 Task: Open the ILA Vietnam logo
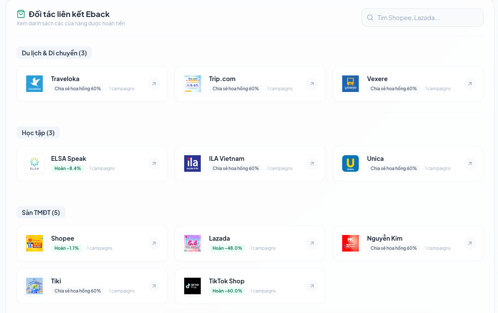(192, 163)
